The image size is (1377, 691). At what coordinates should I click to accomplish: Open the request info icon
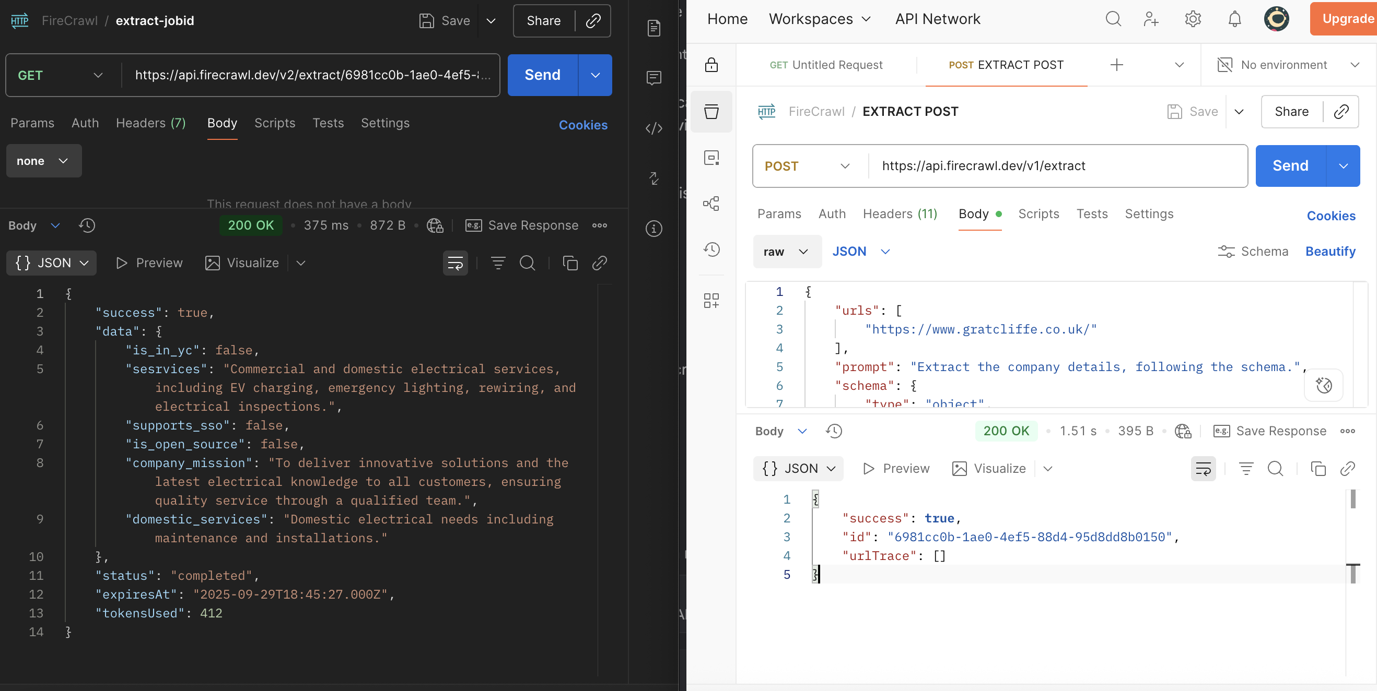click(654, 229)
